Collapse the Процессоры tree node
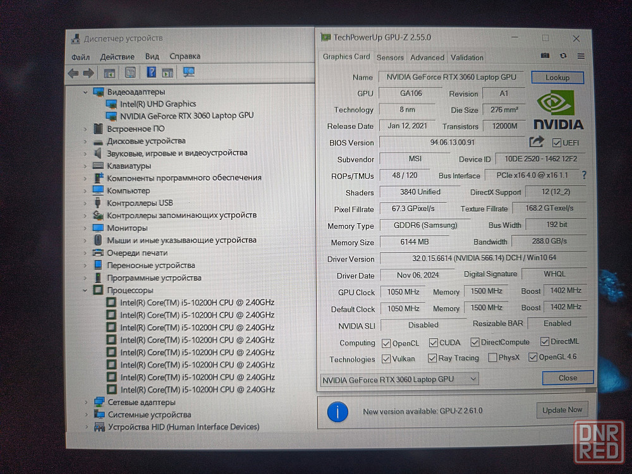Image resolution: width=632 pixels, height=474 pixels. [x=85, y=290]
